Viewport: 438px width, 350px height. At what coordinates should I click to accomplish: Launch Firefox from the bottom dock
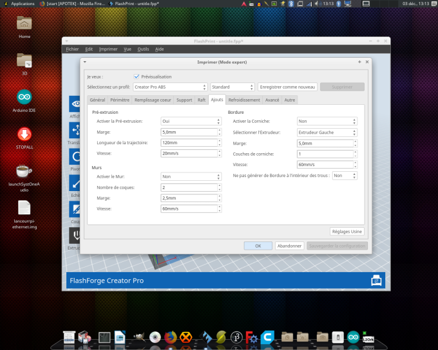(x=170, y=337)
